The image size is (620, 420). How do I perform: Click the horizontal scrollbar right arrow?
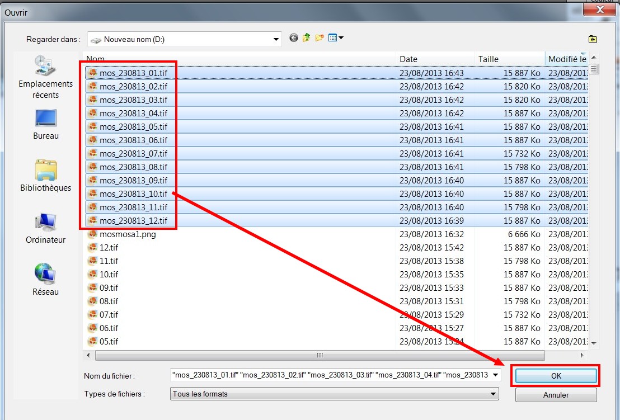point(581,355)
